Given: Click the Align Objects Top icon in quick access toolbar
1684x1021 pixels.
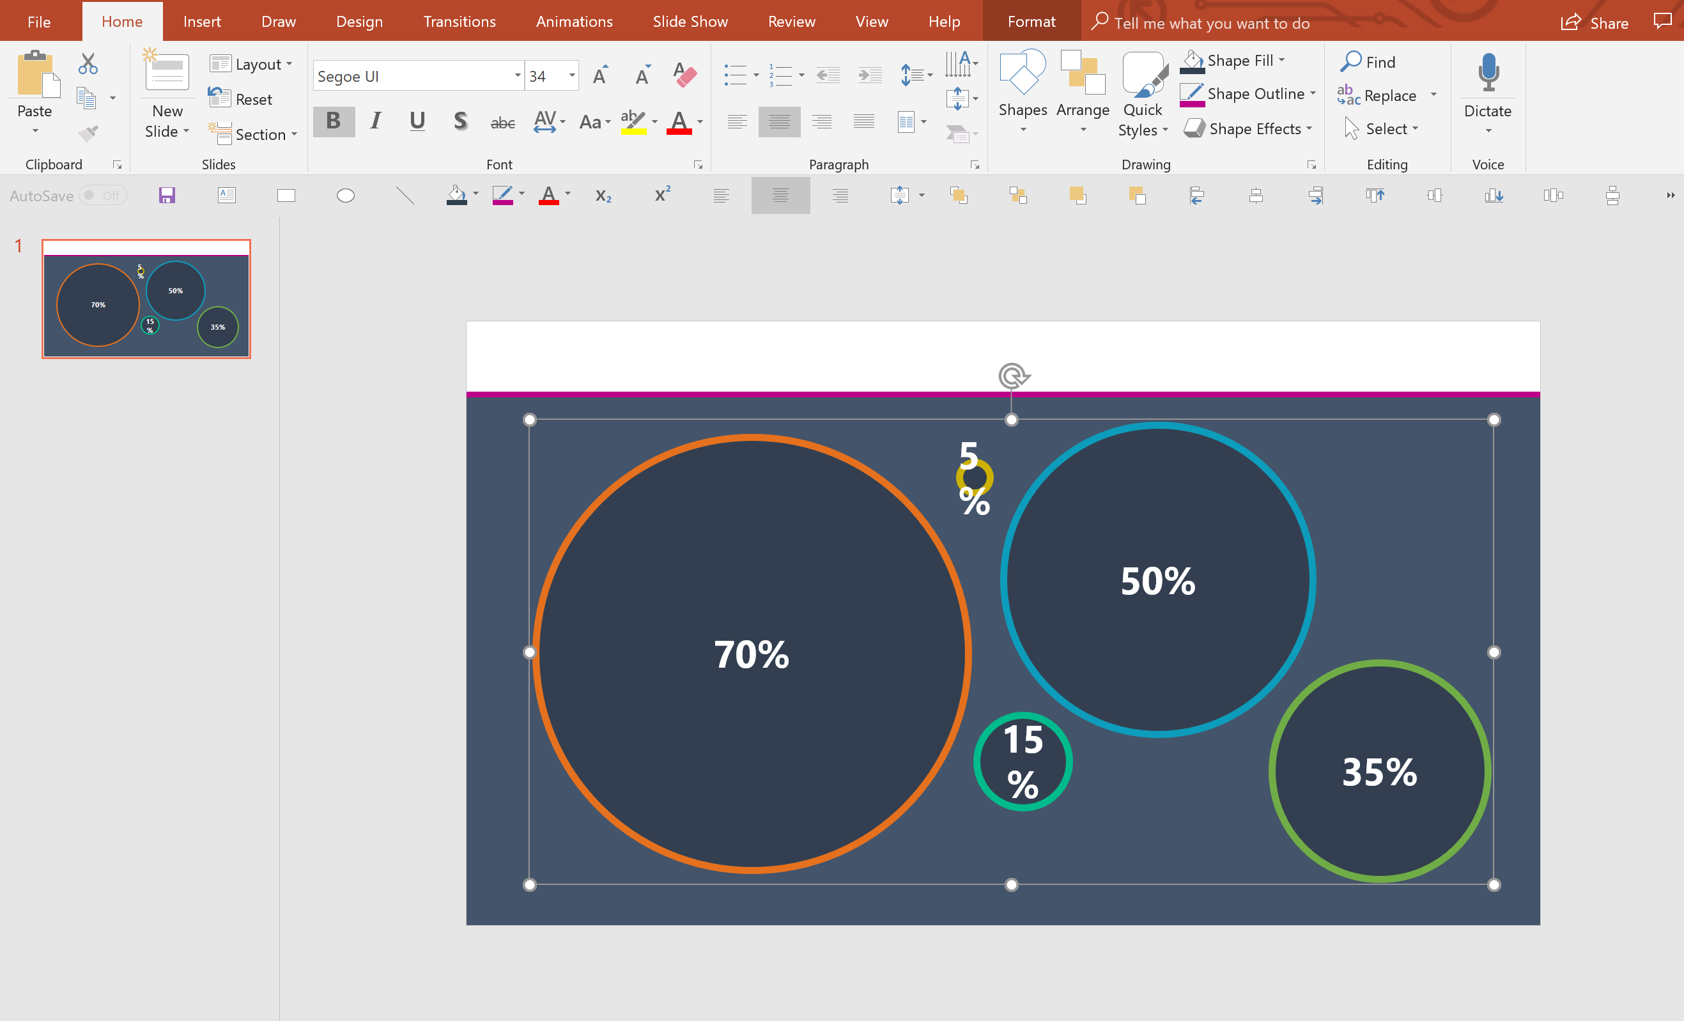Looking at the screenshot, I should pos(1375,196).
